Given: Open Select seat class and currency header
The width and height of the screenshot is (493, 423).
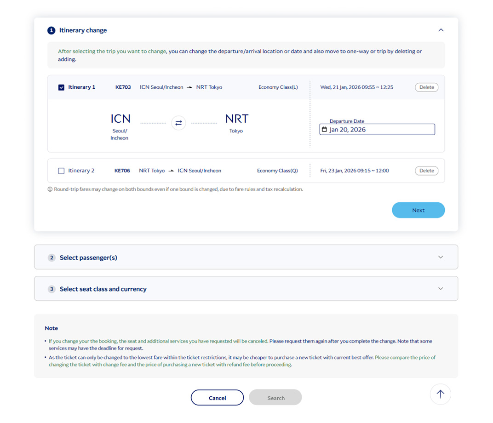Looking at the screenshot, I should 103,289.
